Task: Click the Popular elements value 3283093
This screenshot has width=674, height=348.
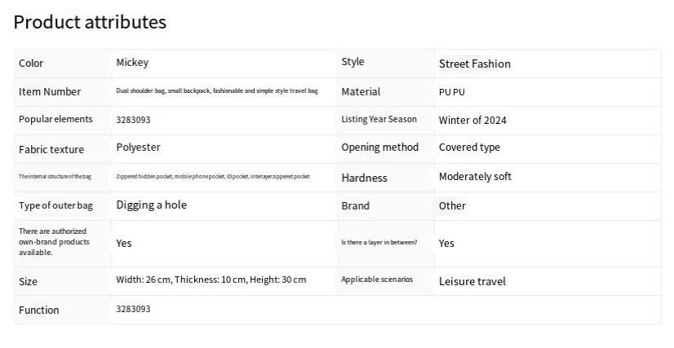Action: pos(133,120)
